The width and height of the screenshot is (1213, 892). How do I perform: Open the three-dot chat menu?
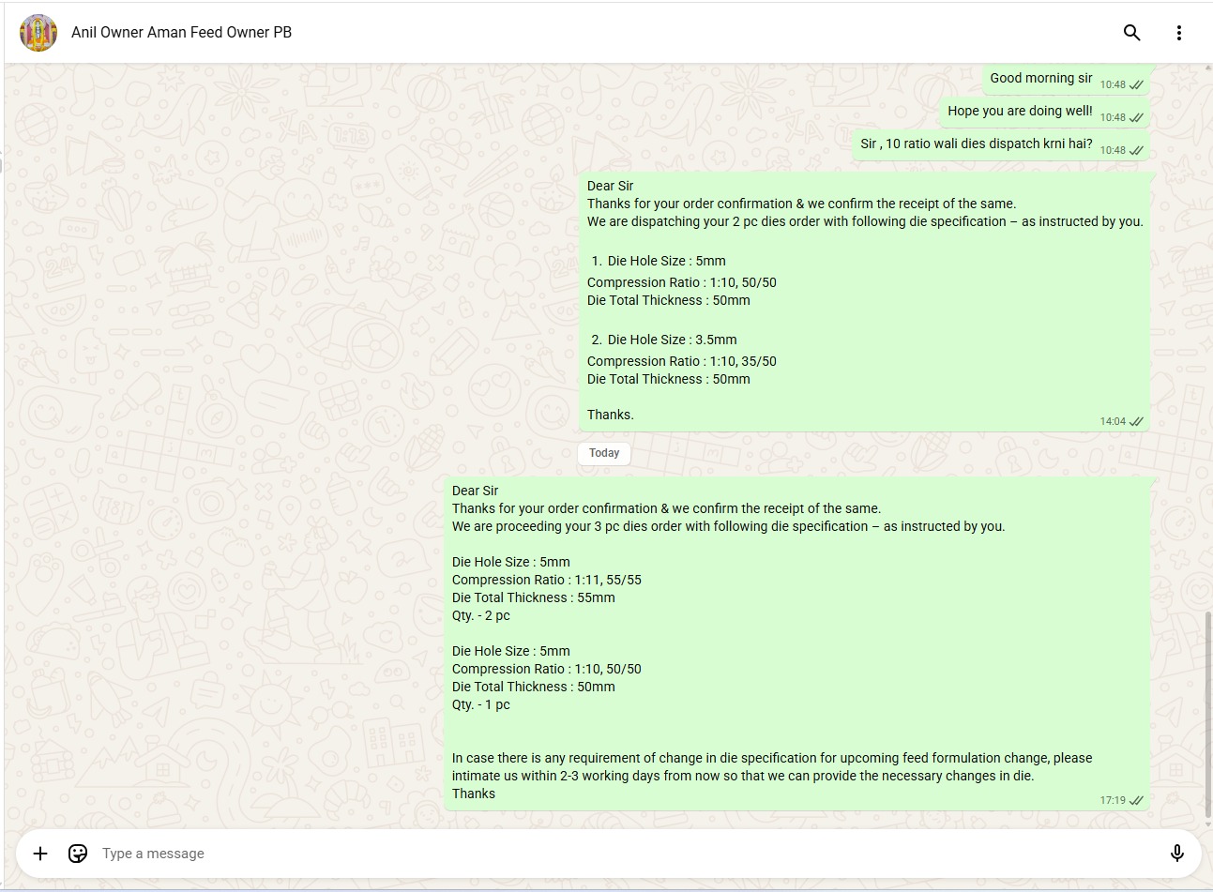1178,33
